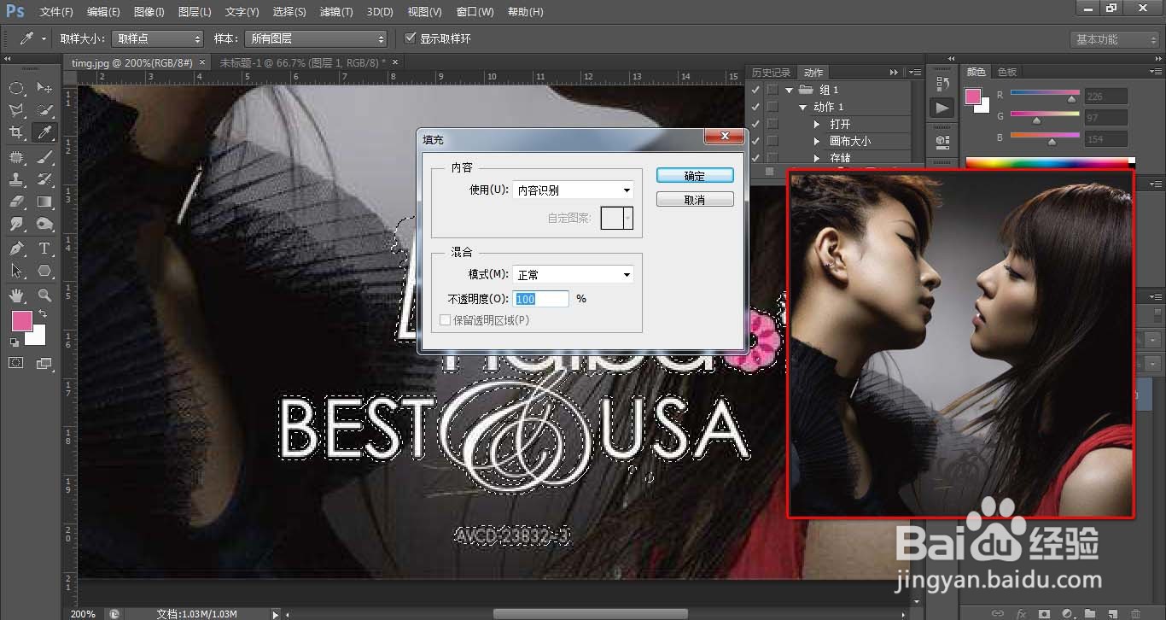Toggle dialog box for 打开 step
The image size is (1166, 620).
click(x=772, y=124)
